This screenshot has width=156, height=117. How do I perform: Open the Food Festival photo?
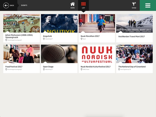(x=21, y=54)
